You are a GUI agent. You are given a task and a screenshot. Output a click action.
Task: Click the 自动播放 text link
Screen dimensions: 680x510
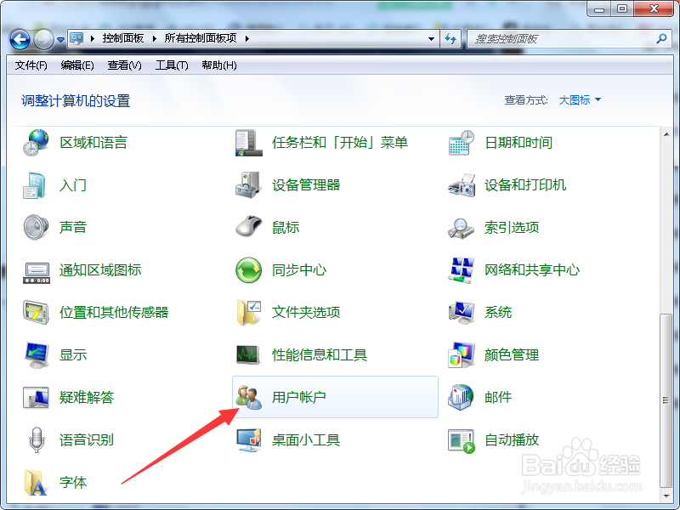[x=512, y=439]
